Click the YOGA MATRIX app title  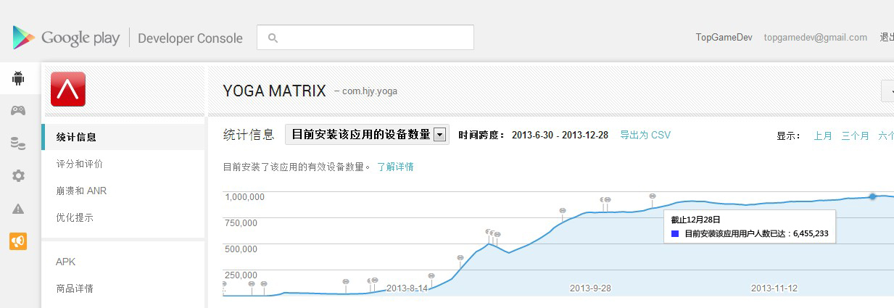coord(274,91)
